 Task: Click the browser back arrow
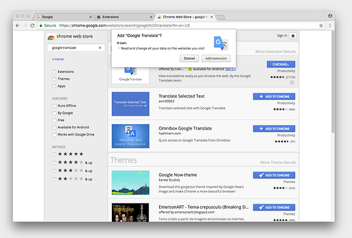click(18, 25)
